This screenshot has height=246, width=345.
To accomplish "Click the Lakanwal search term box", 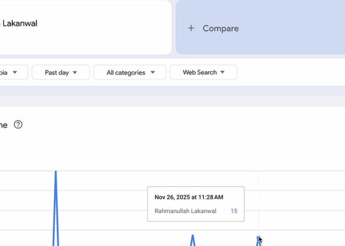I will [x=86, y=27].
